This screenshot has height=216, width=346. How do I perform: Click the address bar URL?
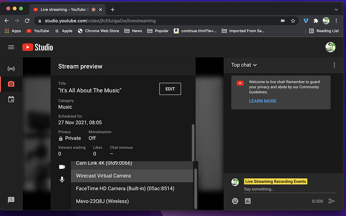point(100,21)
